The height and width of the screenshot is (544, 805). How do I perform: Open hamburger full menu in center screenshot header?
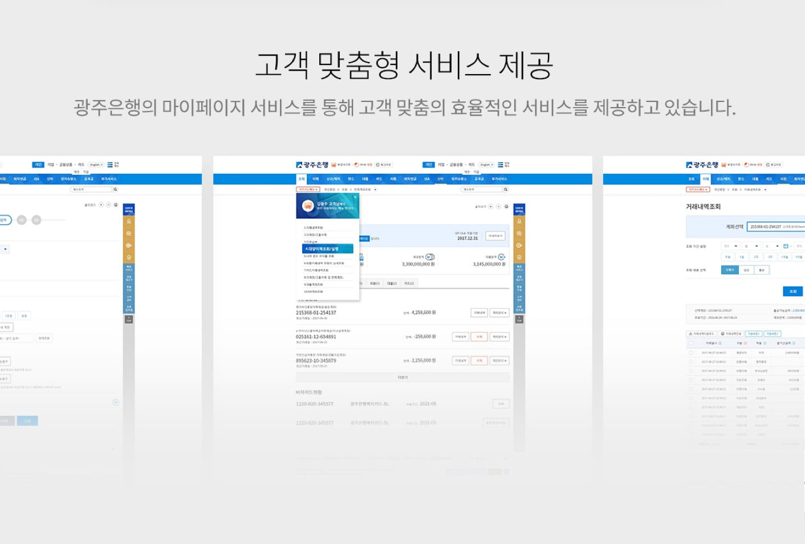(x=501, y=165)
